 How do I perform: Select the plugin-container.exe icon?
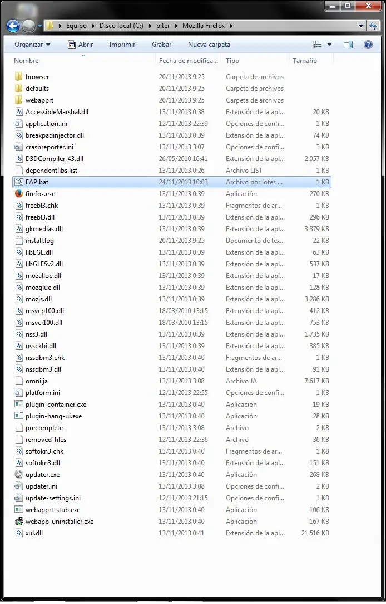19,405
